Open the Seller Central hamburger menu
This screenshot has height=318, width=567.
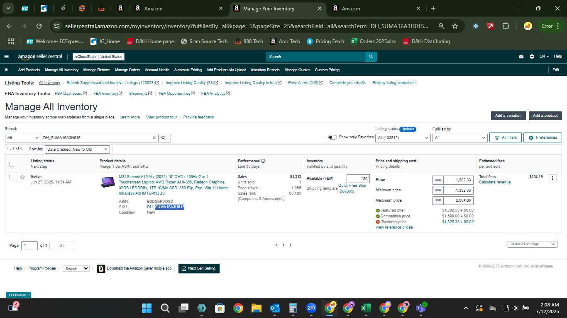click(6, 57)
